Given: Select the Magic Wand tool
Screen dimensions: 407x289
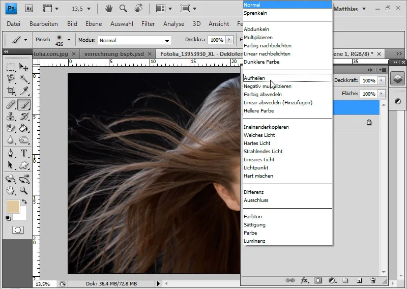Looking at the screenshot, I should (x=24, y=78).
